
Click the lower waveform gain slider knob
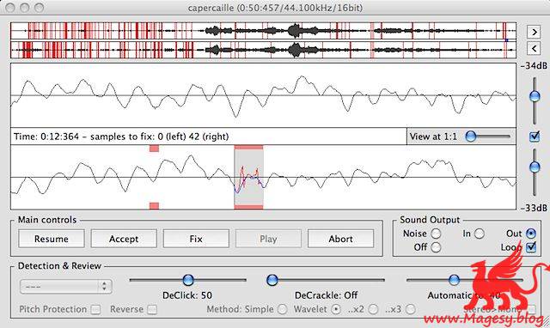(535, 167)
